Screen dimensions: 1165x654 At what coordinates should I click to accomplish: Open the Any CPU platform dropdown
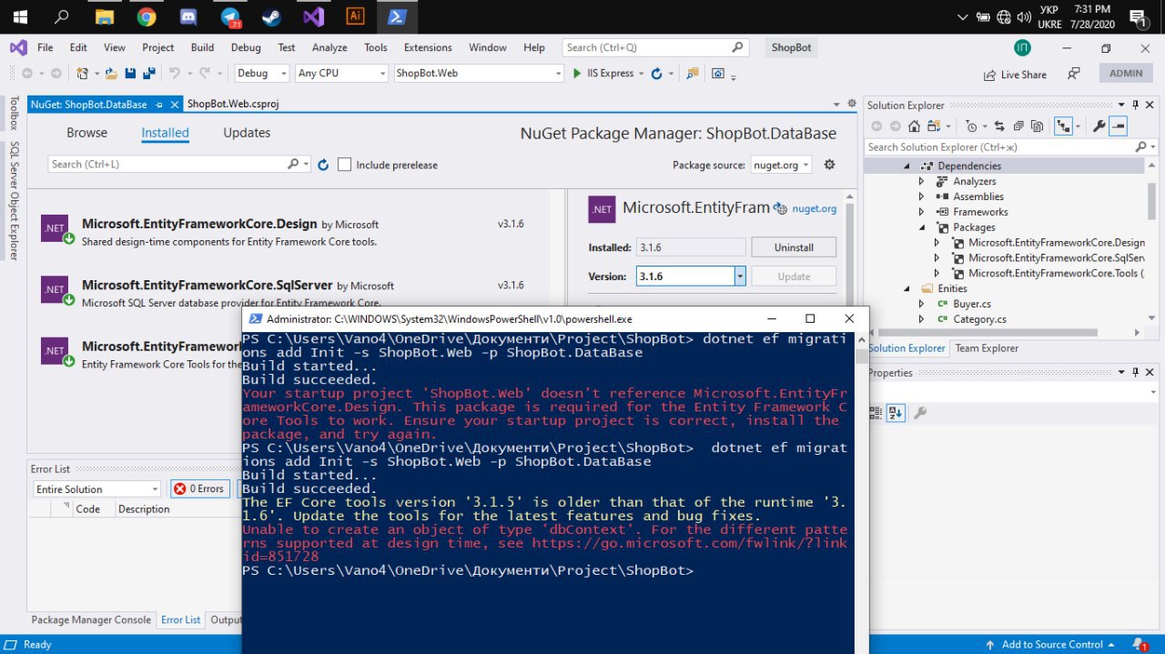point(342,73)
